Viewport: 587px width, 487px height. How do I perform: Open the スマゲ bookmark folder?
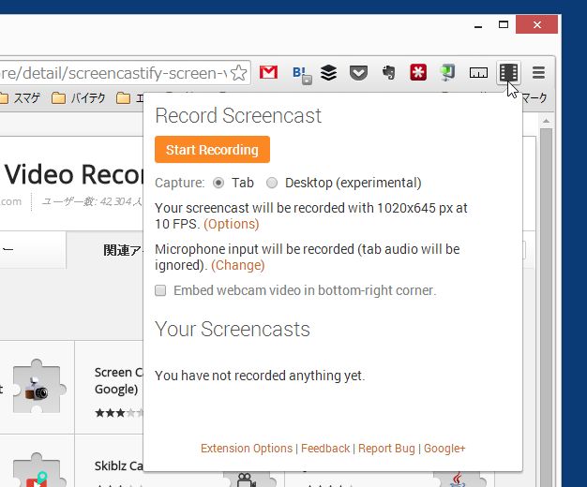[x=21, y=98]
